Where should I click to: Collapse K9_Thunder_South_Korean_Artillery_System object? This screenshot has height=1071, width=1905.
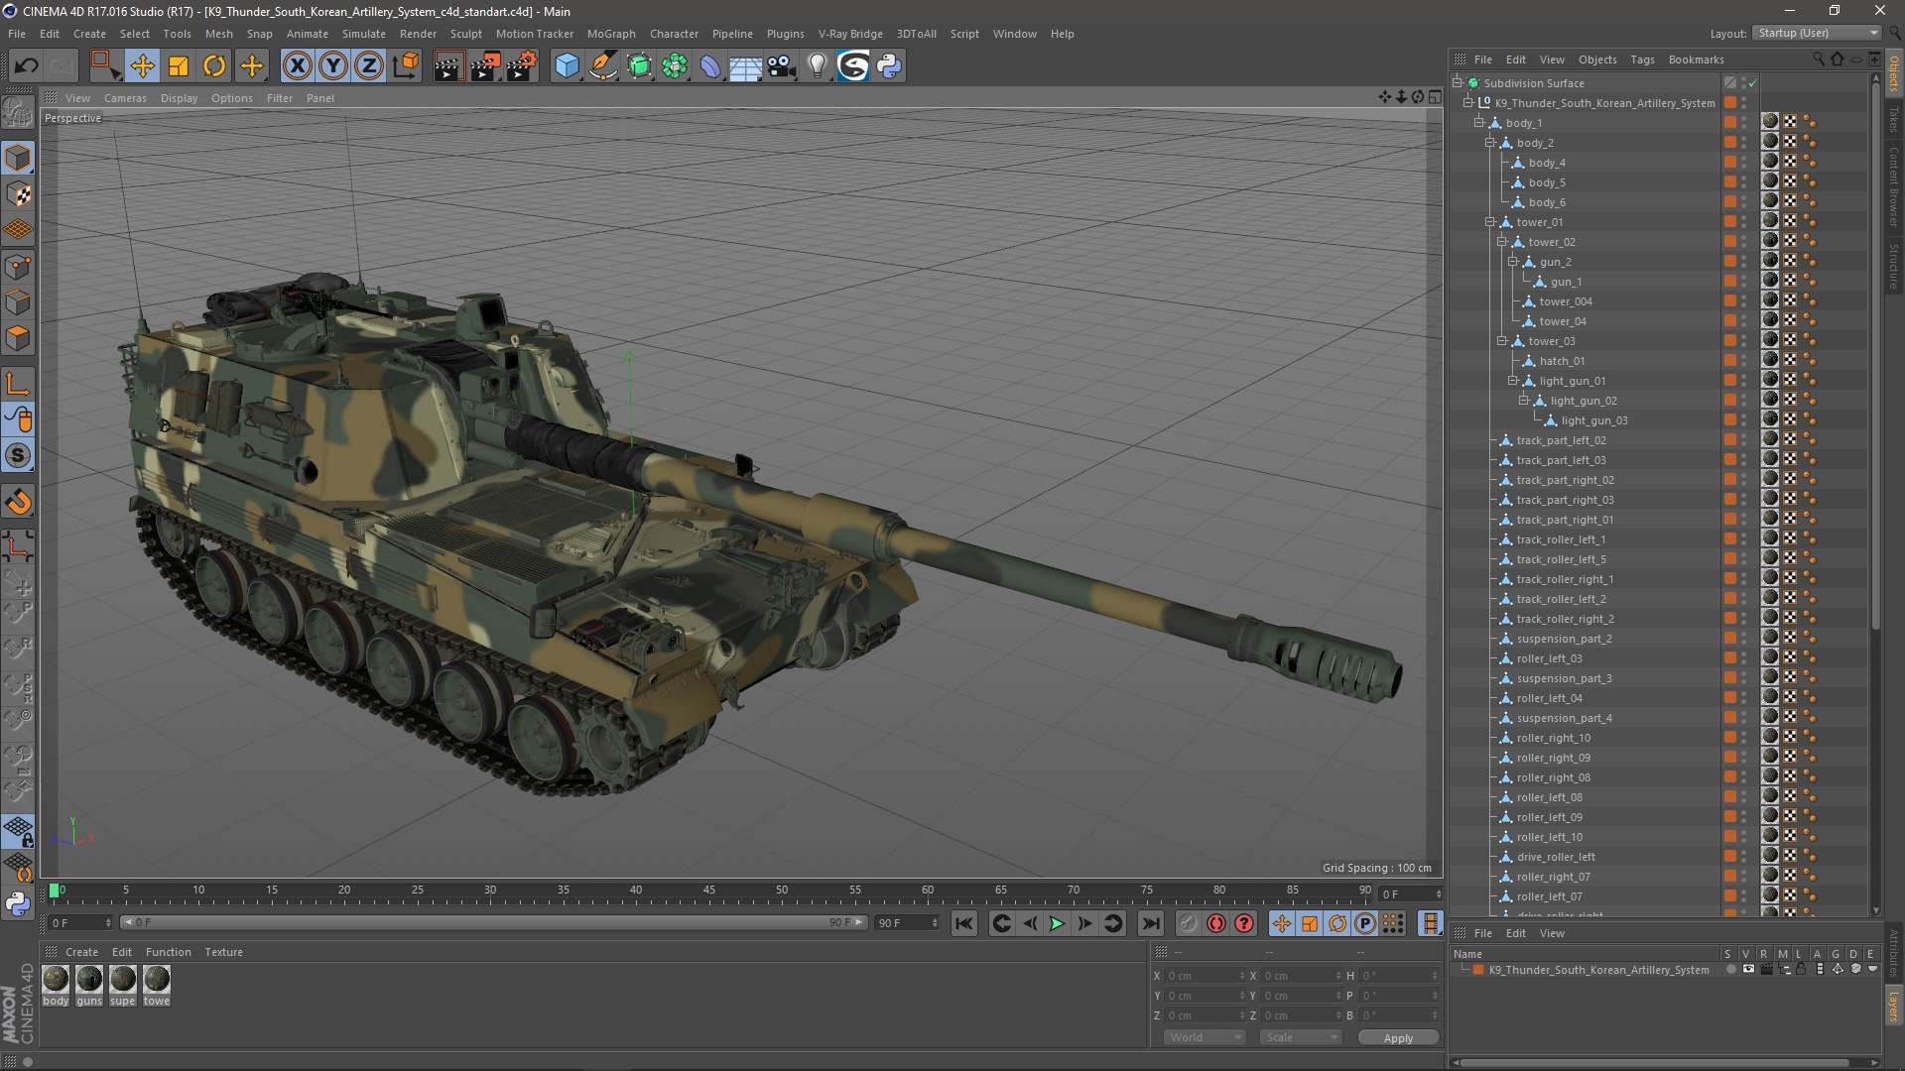(1468, 103)
